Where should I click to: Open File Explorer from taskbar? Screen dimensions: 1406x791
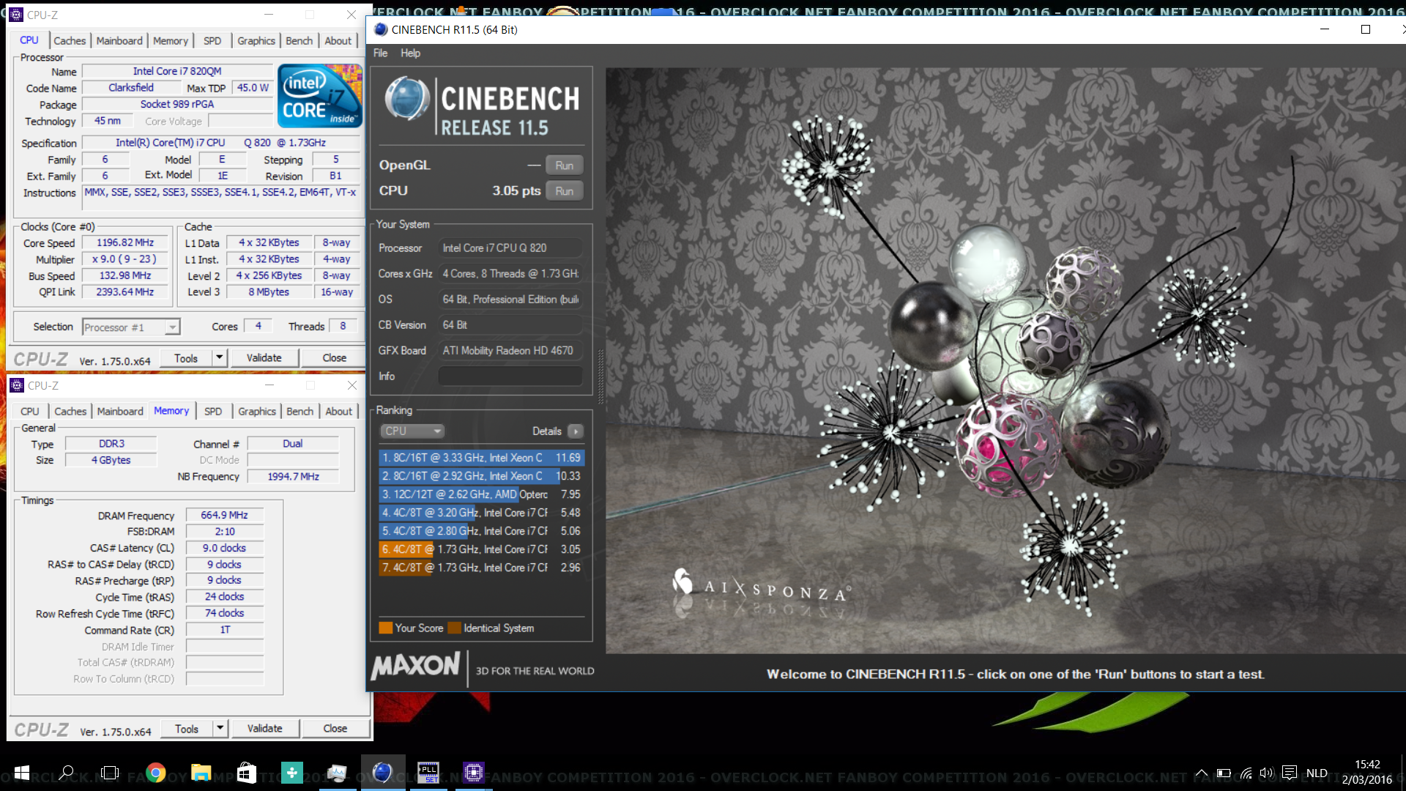tap(201, 773)
